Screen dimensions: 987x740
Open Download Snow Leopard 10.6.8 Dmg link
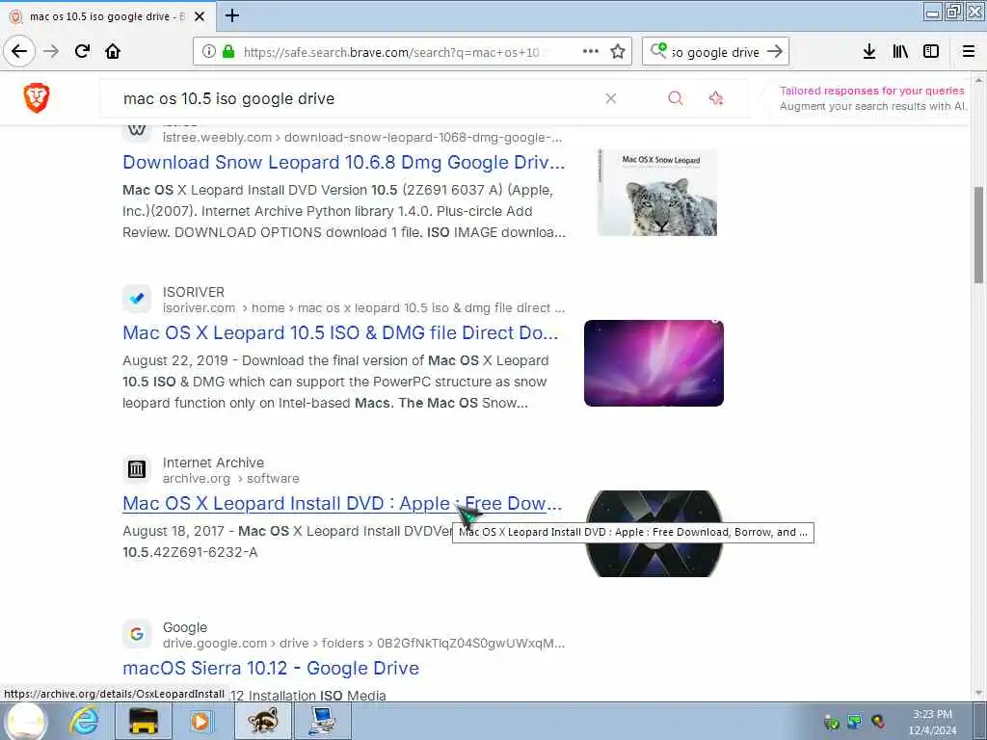344,162
